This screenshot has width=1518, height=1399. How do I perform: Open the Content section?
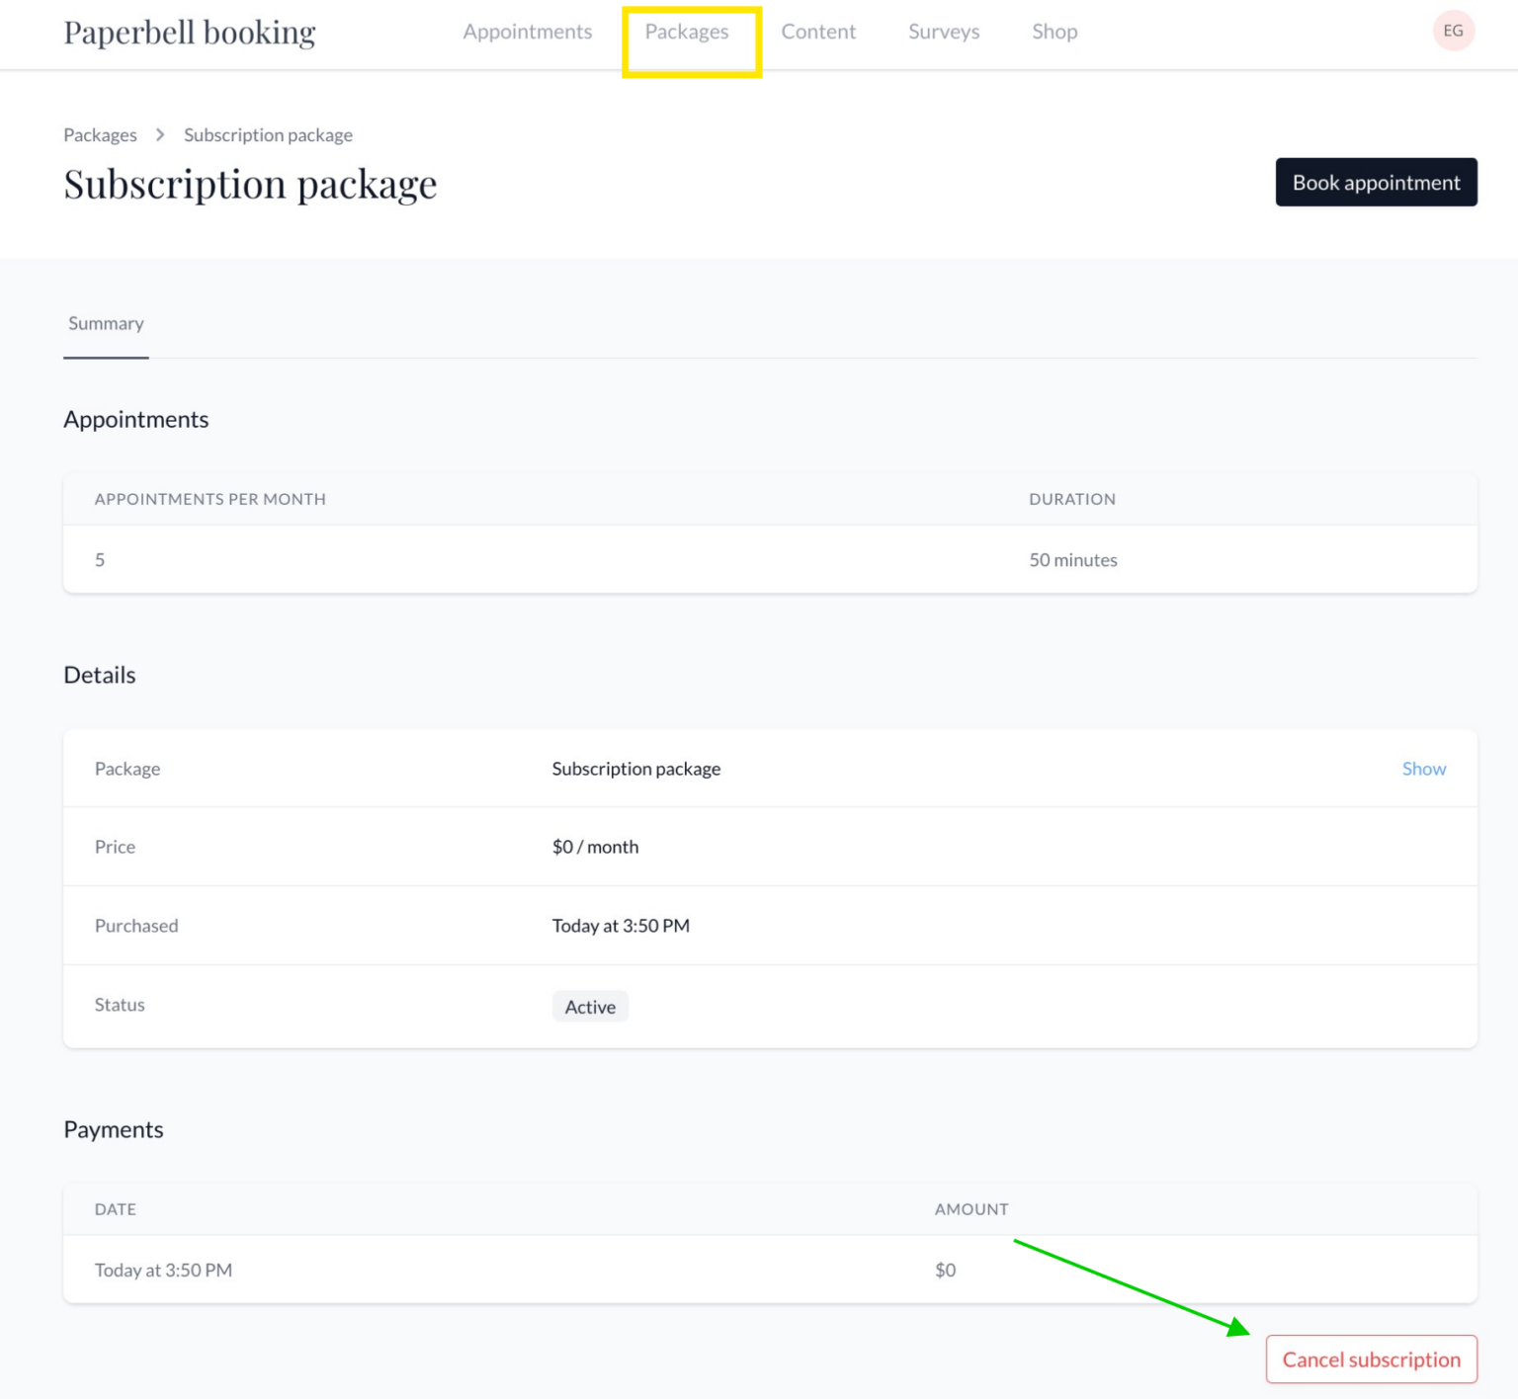coord(818,31)
